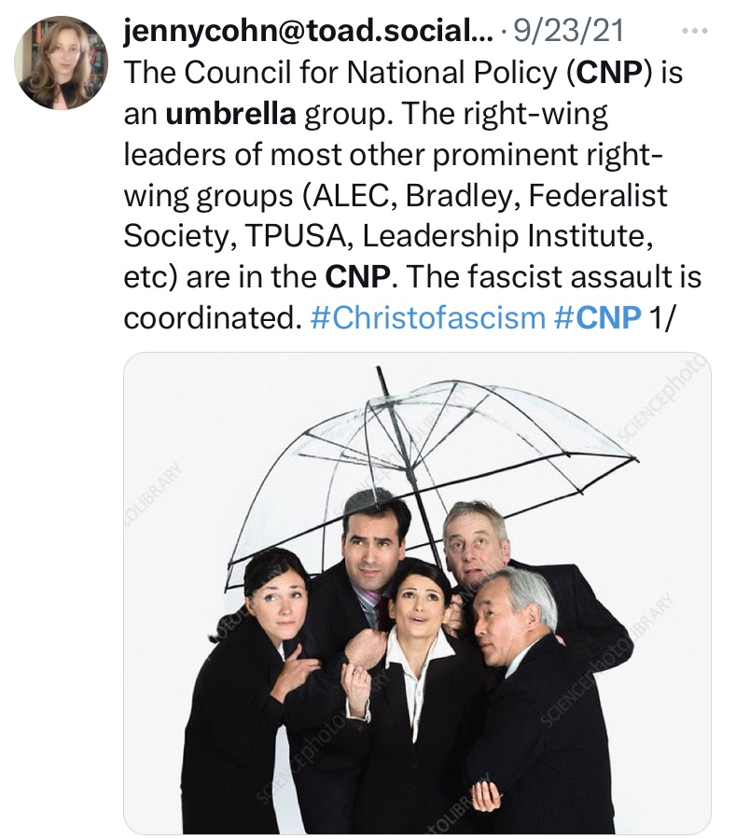This screenshot has width=736, height=839.
Task: Open the attached umbrella group photo
Action: [x=417, y=593]
